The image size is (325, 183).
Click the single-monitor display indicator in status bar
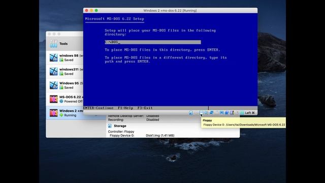coord(221,113)
